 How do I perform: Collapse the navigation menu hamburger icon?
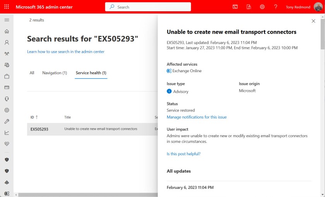coord(7,20)
